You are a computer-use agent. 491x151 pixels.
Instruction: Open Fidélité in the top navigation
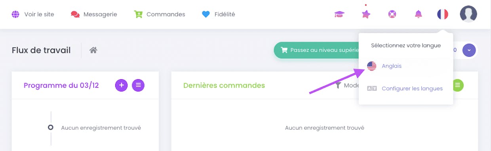pos(218,14)
